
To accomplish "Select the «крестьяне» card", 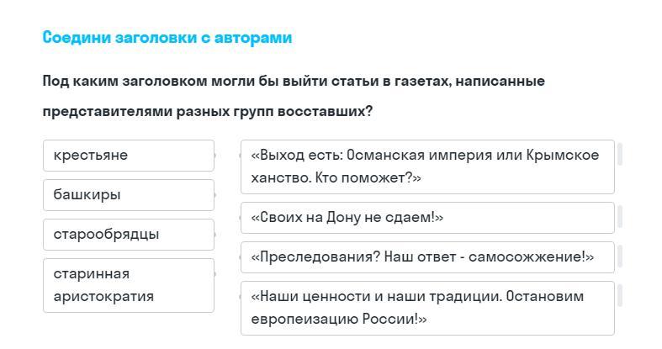I will click(x=128, y=156).
